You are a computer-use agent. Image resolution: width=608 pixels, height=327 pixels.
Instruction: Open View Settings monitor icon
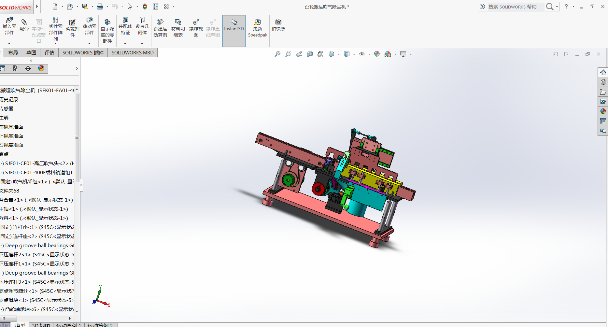[x=403, y=54]
